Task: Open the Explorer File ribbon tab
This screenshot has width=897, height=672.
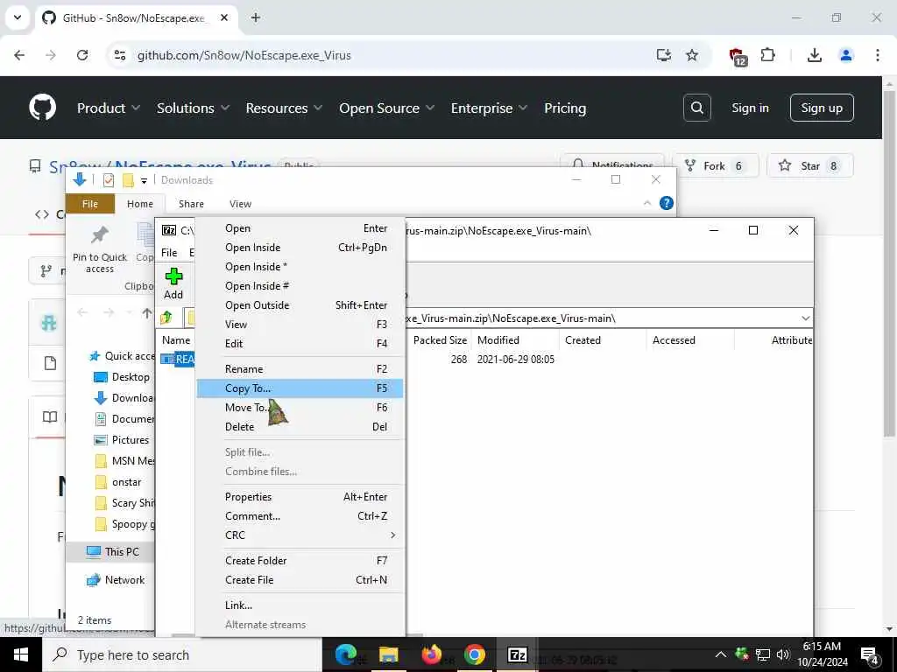Action: click(90, 204)
